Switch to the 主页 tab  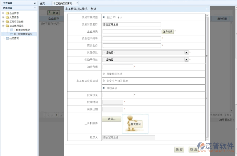[43, 3]
